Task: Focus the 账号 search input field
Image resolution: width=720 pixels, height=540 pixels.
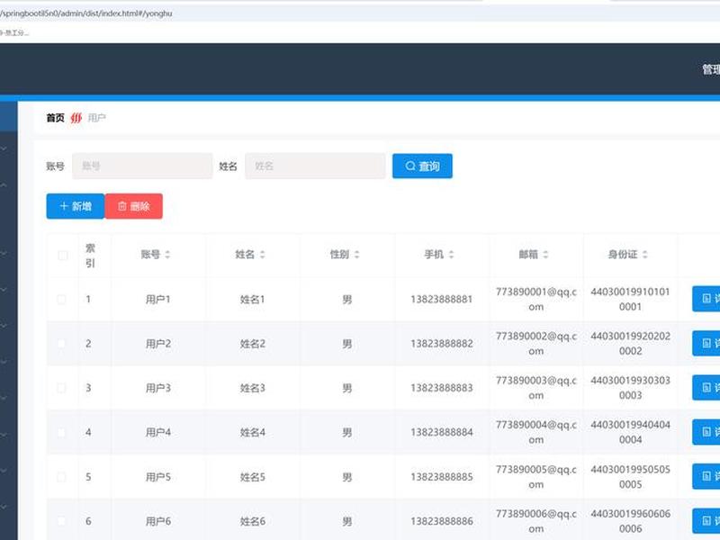Action: pos(142,166)
